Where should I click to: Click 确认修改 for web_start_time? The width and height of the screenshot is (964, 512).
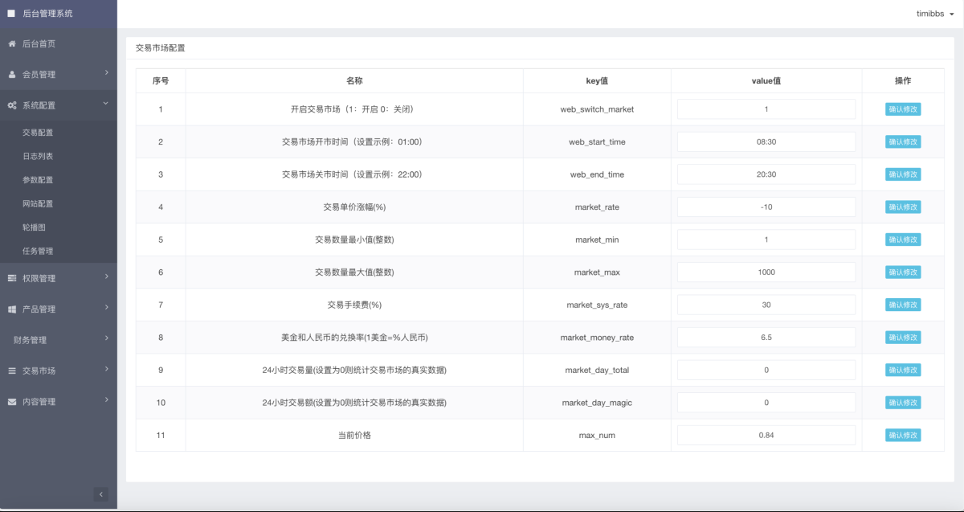point(903,141)
